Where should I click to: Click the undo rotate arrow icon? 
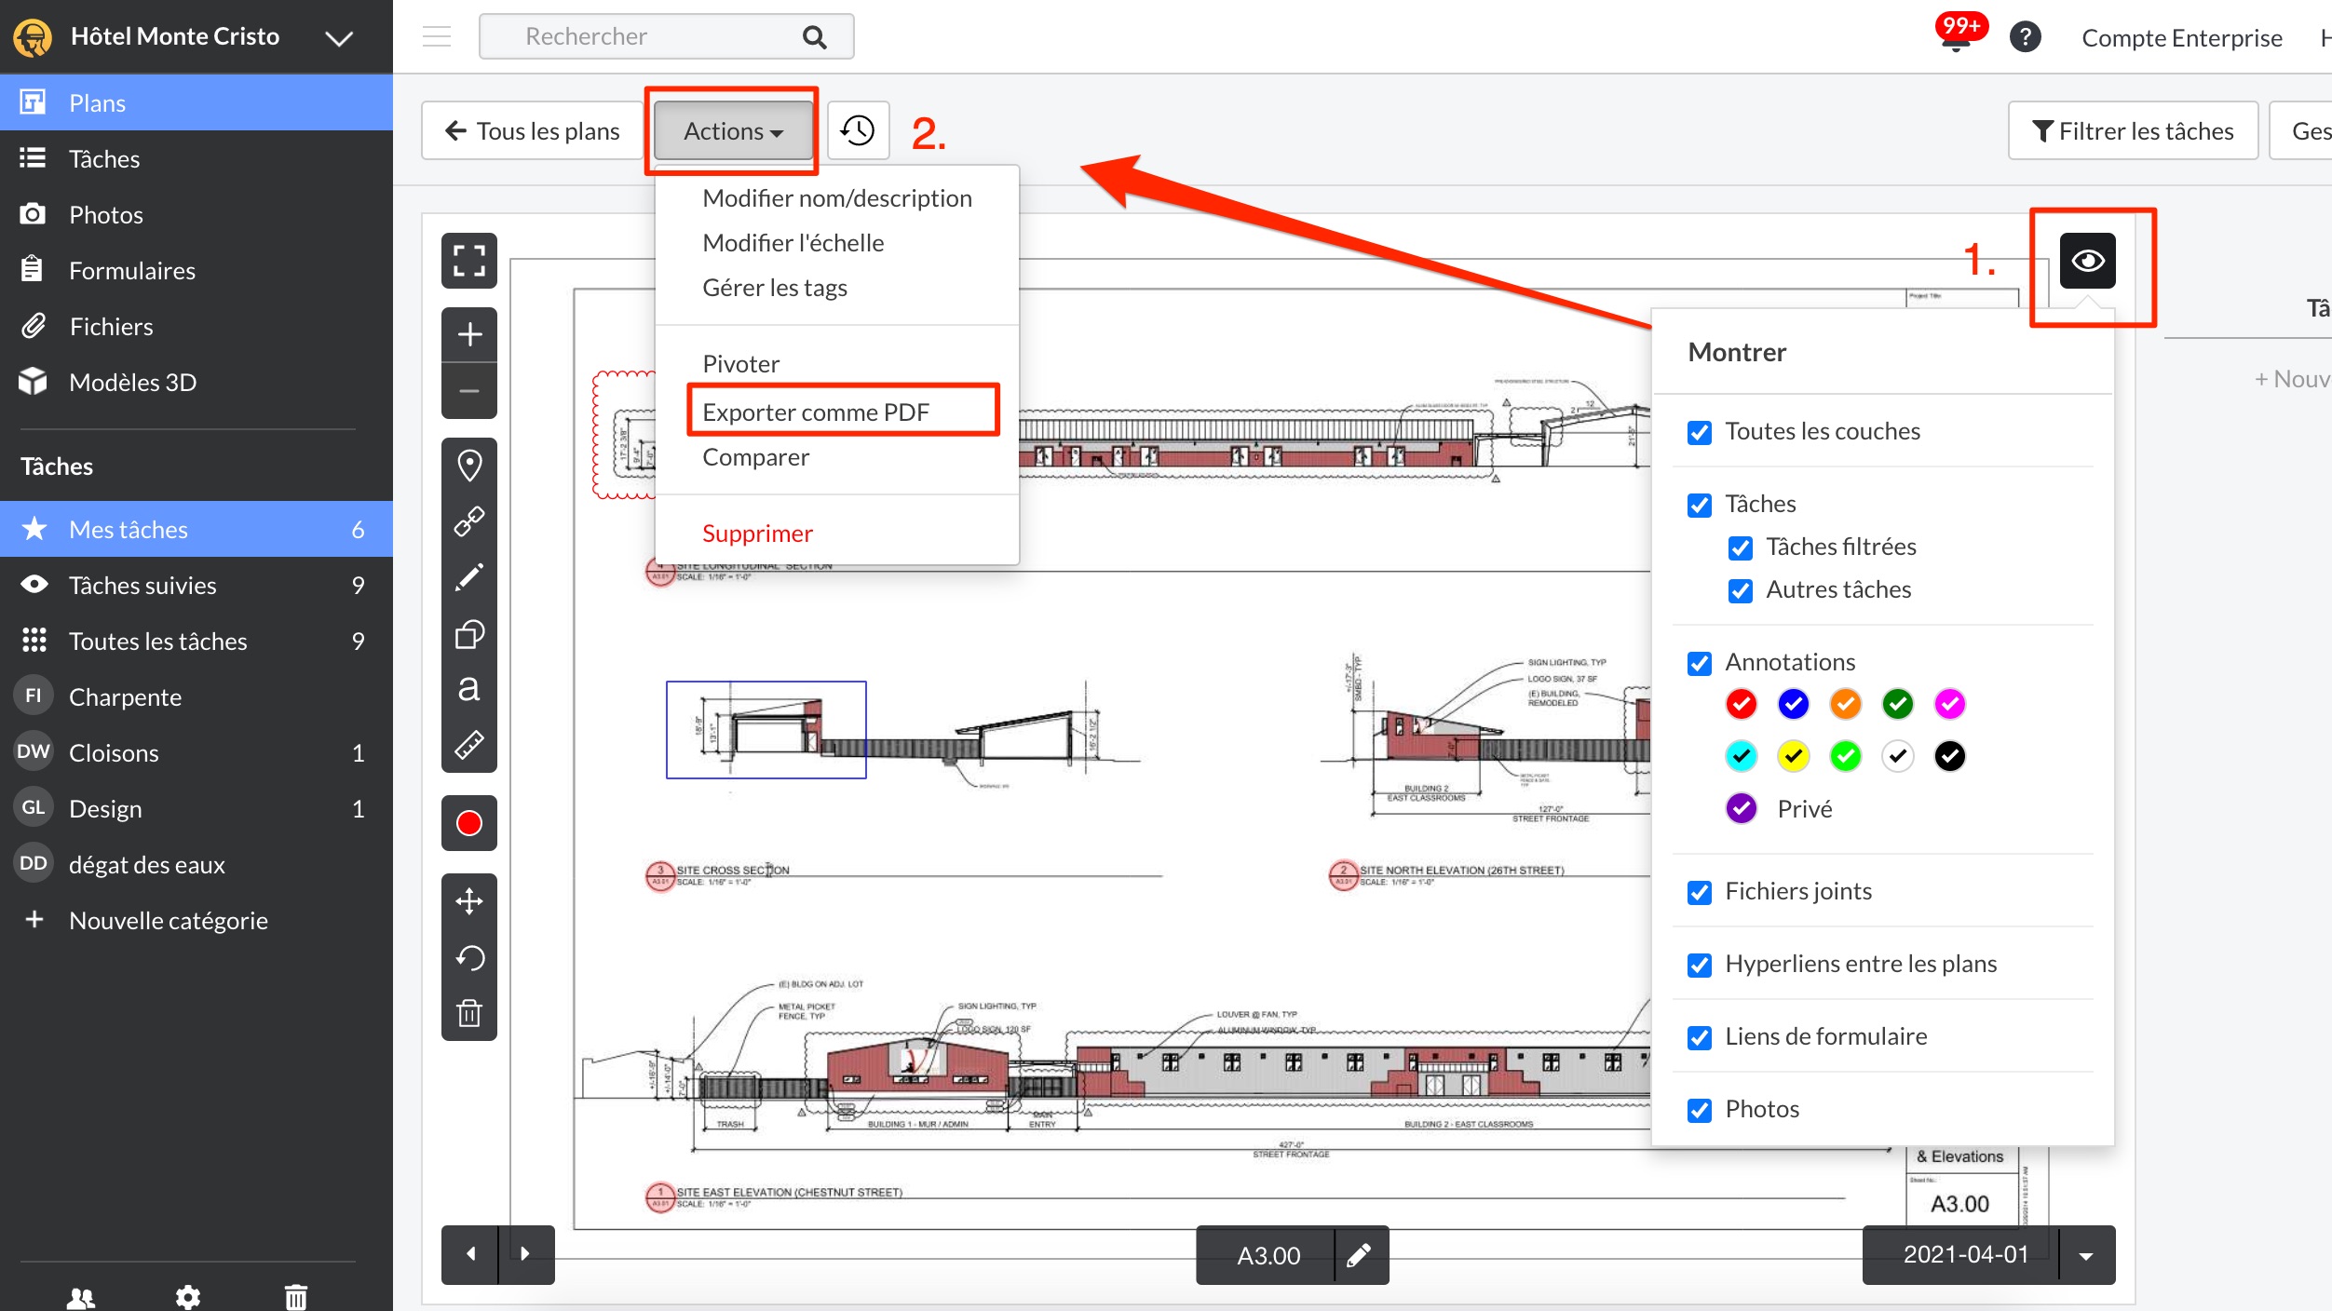click(469, 957)
